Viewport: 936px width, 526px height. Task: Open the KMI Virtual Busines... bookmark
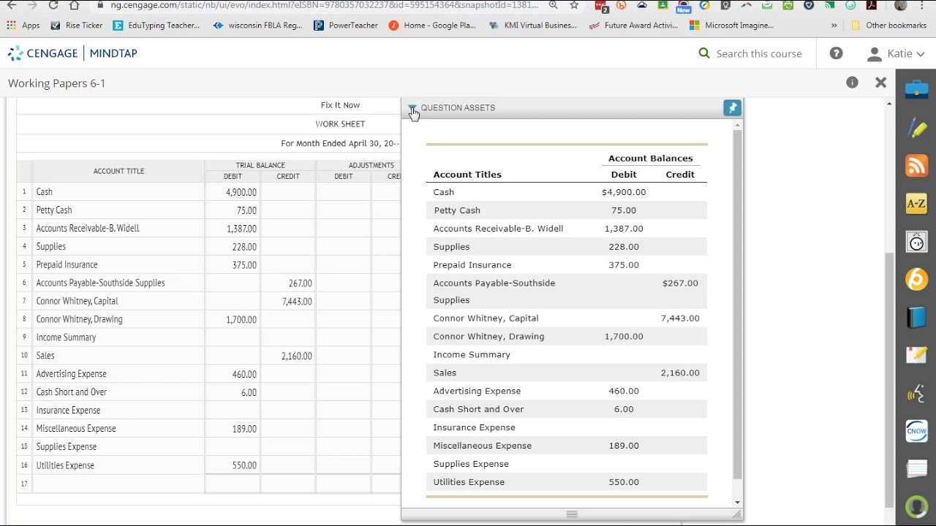533,25
